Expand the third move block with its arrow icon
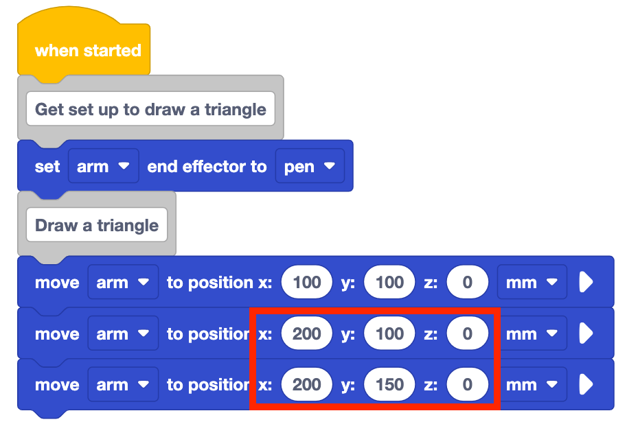Viewport: 627px width, 435px height. [586, 385]
